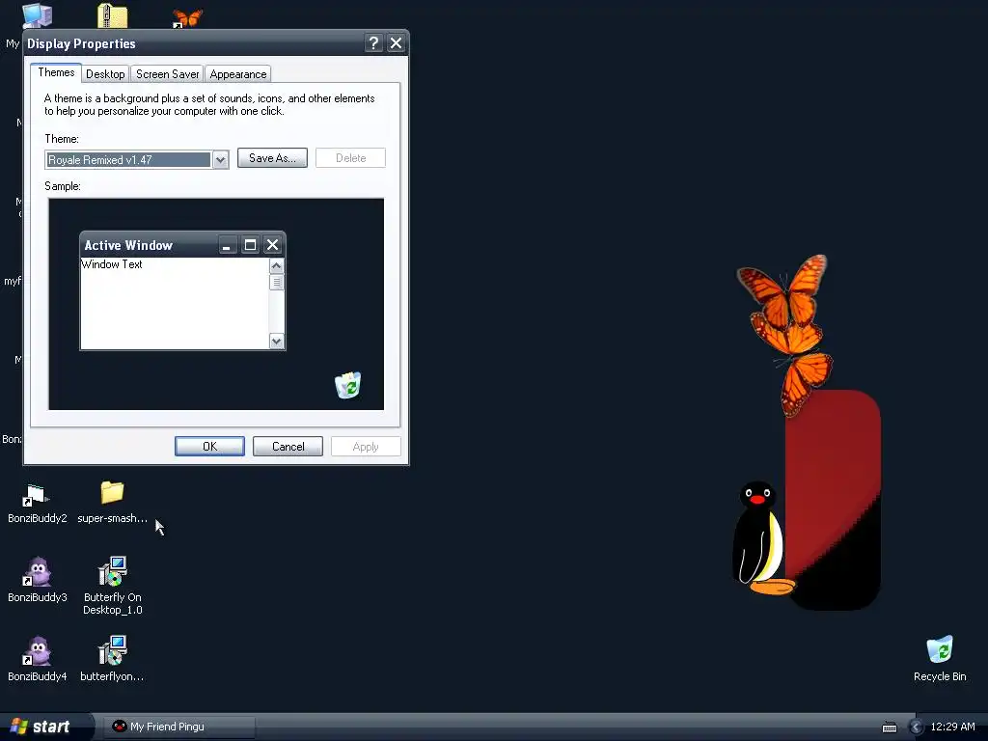Click the orange butterflies on desktop

tap(785, 334)
